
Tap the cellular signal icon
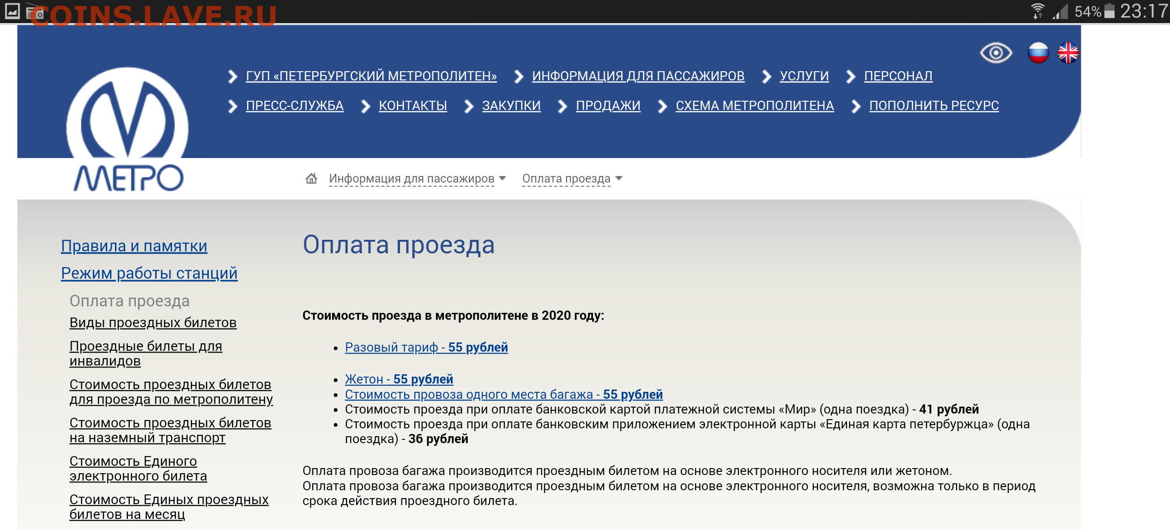1061,11
